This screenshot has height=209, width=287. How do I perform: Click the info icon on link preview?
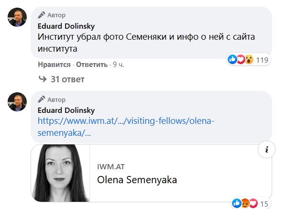[x=266, y=150]
